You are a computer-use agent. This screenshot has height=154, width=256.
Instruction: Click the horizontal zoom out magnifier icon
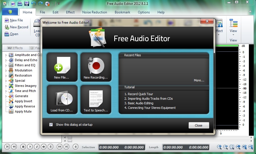[226, 147]
